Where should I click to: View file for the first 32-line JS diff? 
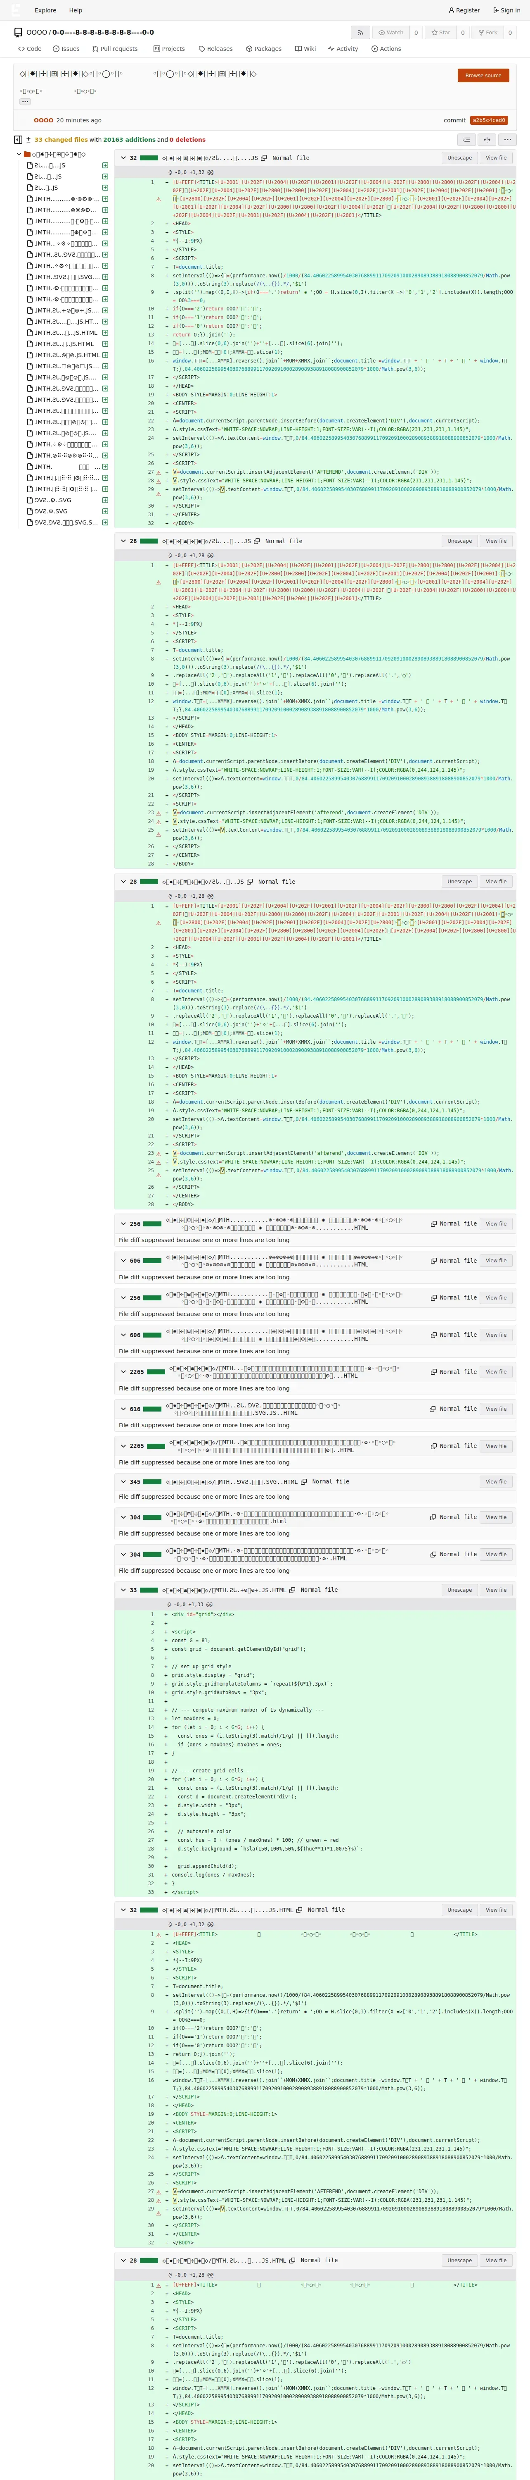(496, 158)
